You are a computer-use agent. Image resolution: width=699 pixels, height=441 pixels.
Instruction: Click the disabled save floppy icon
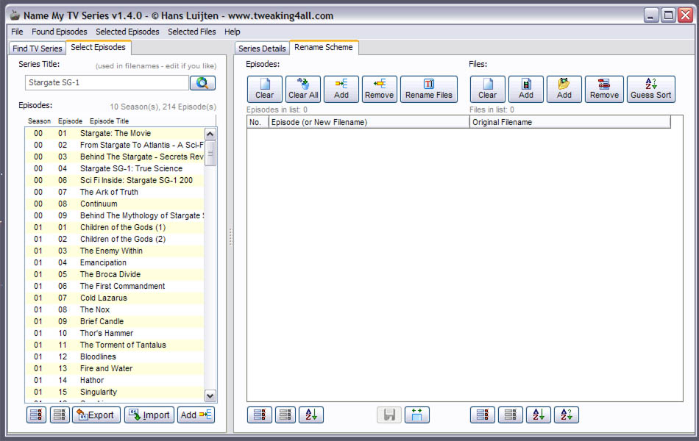coord(389,415)
